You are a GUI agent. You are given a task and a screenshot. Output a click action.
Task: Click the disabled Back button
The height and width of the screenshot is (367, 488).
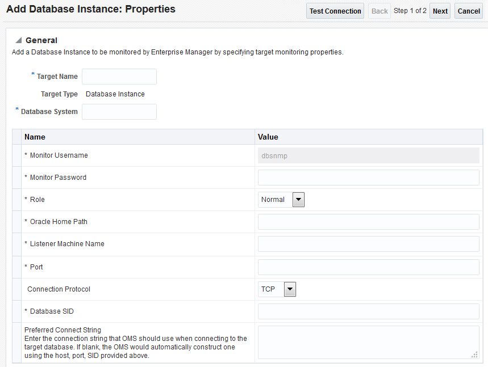(379, 10)
